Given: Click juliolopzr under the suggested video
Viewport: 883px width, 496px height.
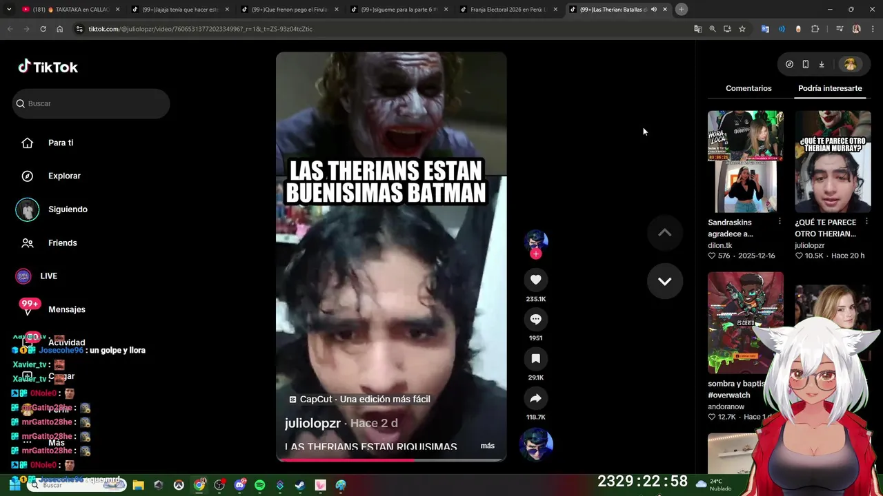Looking at the screenshot, I should point(809,245).
